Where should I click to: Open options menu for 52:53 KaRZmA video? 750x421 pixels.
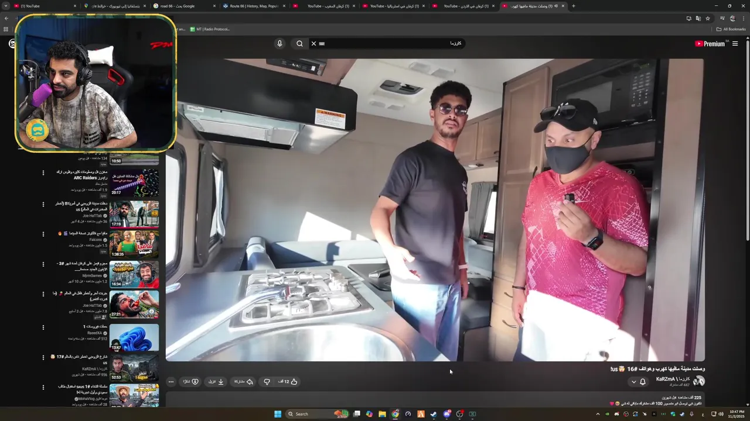[43, 358]
